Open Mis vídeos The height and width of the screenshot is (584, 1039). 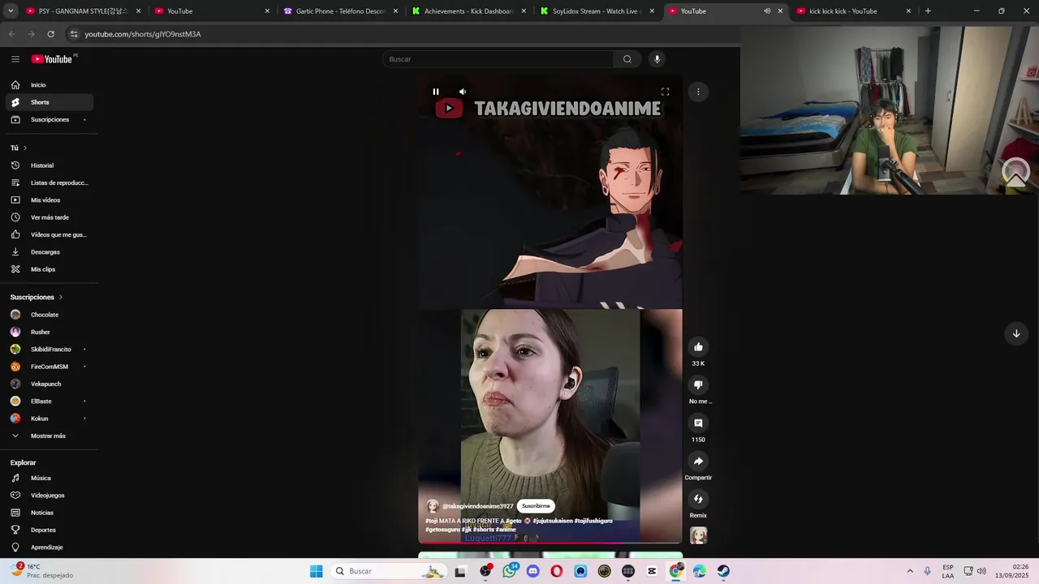[50, 200]
